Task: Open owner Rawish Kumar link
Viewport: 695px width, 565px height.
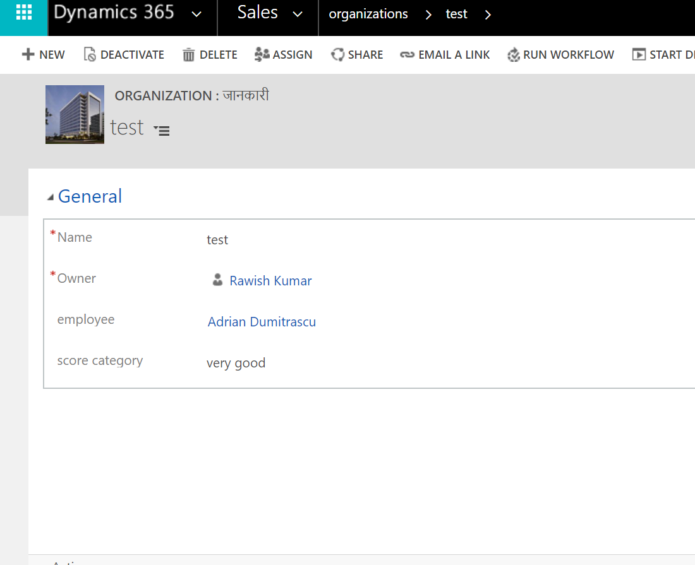Action: pyautogui.click(x=270, y=281)
